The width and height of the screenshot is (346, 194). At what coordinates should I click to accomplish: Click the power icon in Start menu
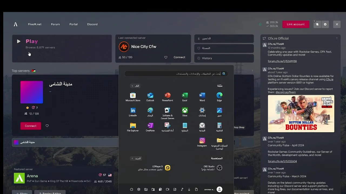132,189
